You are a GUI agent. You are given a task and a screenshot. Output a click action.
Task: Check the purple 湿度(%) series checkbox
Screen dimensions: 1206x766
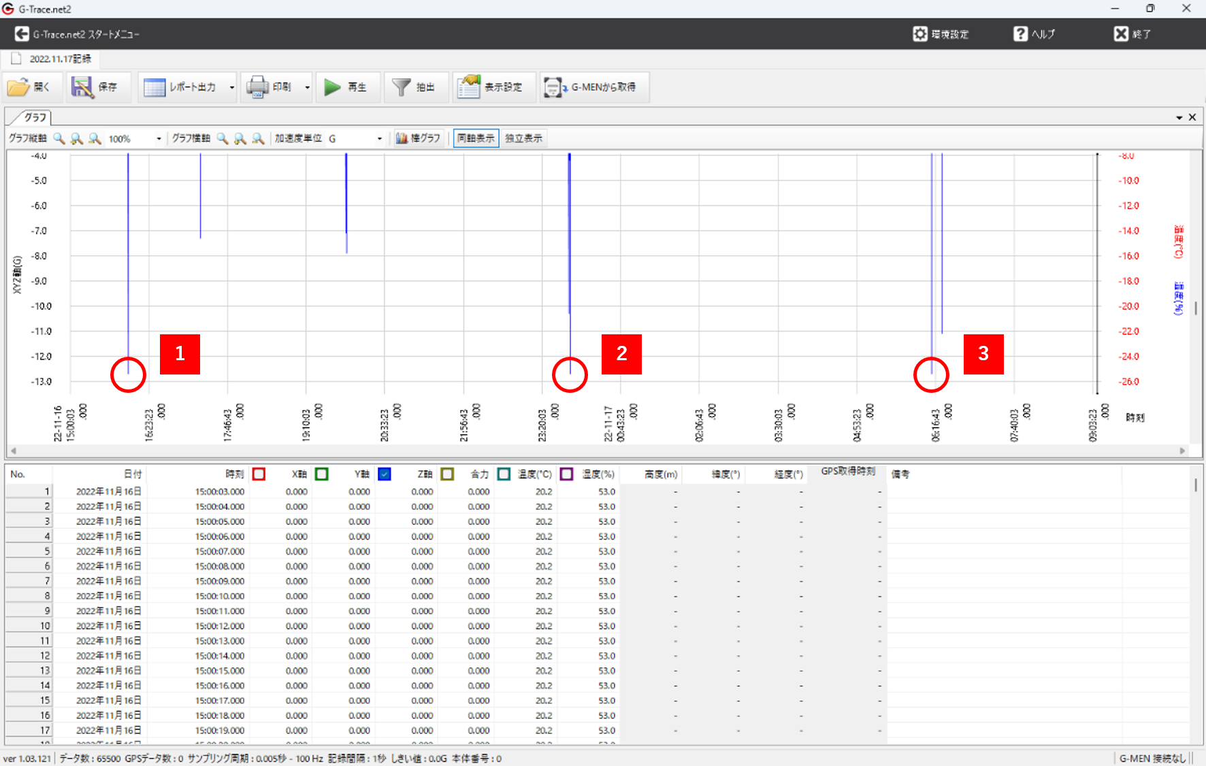click(566, 474)
